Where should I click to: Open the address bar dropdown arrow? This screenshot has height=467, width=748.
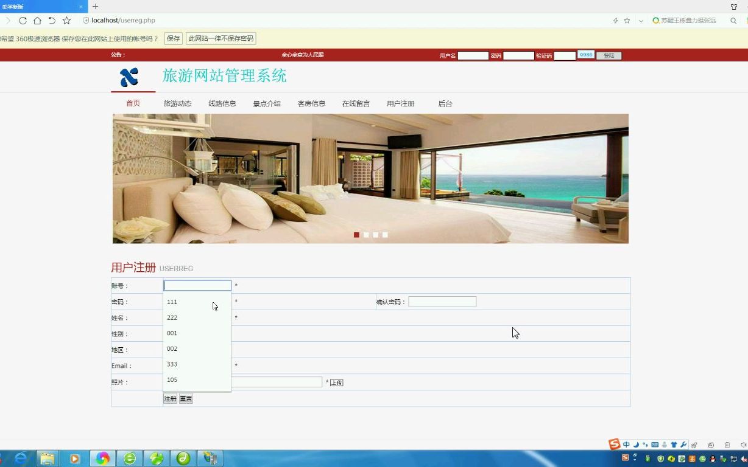point(641,20)
